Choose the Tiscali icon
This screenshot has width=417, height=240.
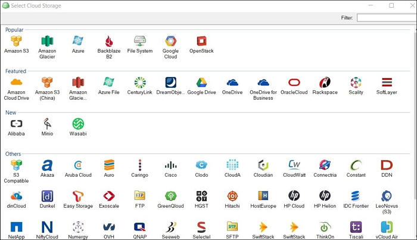coord(356,230)
